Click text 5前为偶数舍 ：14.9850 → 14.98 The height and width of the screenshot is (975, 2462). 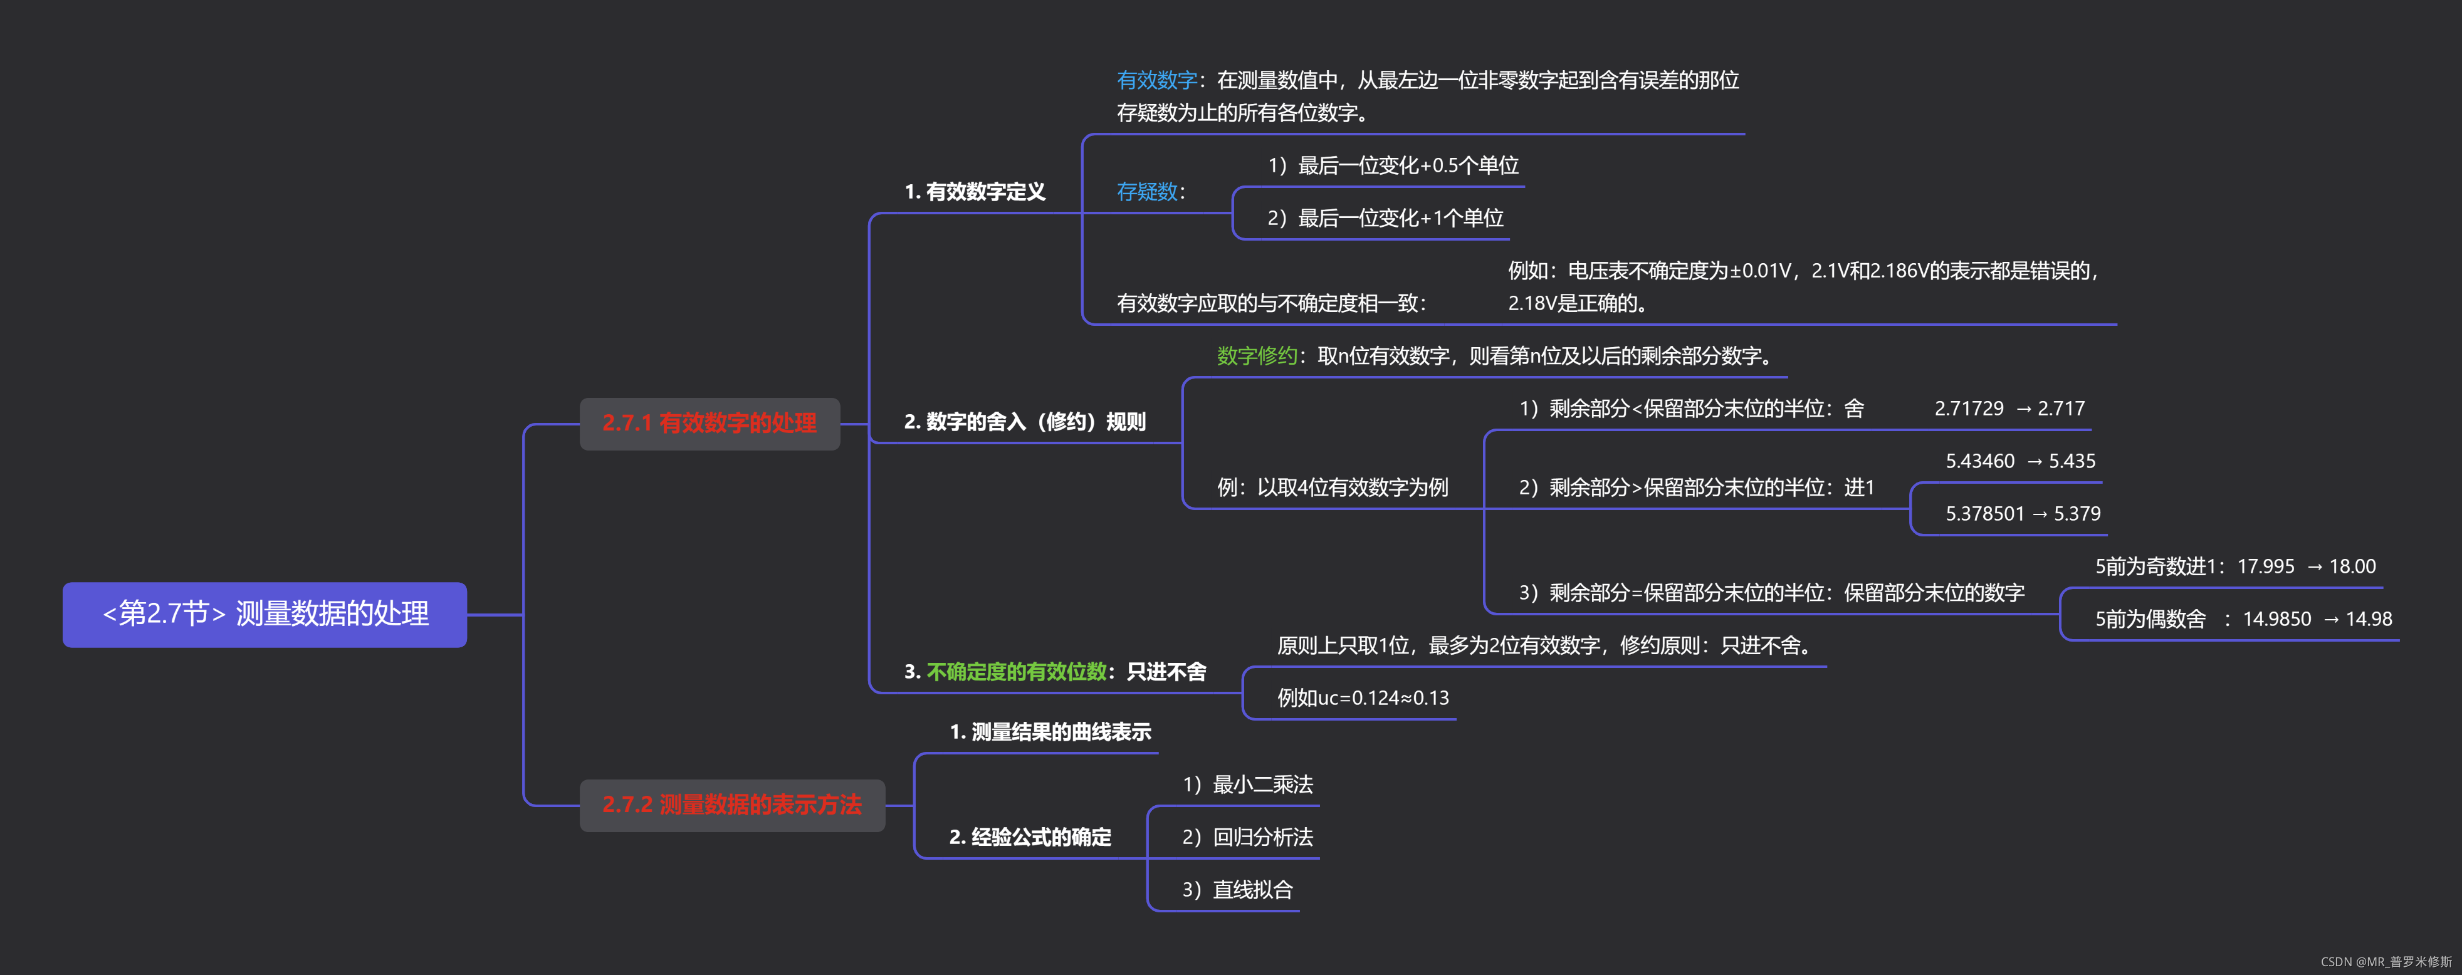point(2243,618)
